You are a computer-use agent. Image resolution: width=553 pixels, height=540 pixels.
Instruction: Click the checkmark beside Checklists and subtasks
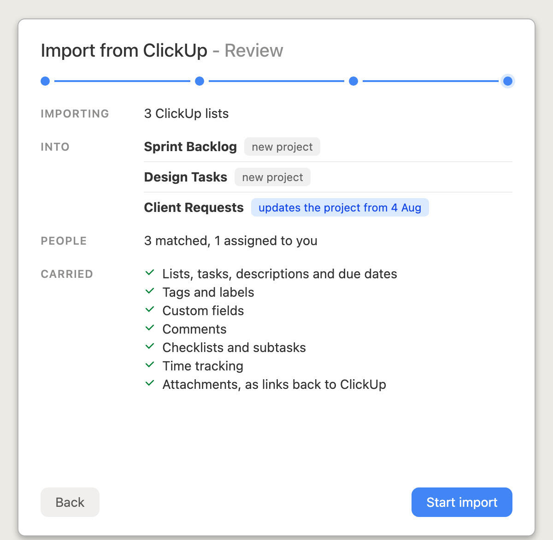click(x=149, y=346)
